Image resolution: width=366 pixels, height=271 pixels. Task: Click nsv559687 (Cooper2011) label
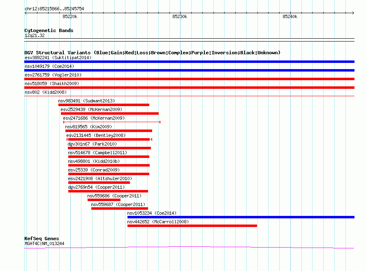click(118, 204)
